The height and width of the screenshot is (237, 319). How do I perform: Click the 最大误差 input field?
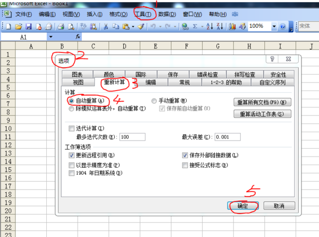pyautogui.click(x=228, y=137)
